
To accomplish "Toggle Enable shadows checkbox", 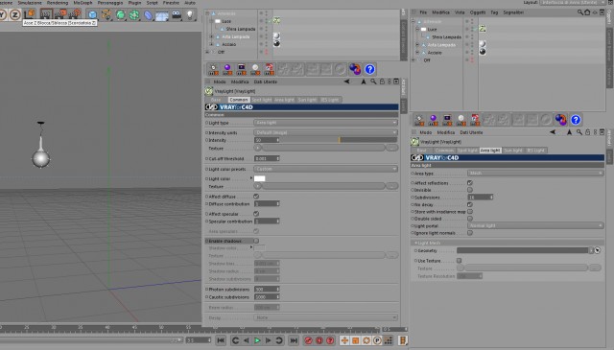I will (256, 241).
